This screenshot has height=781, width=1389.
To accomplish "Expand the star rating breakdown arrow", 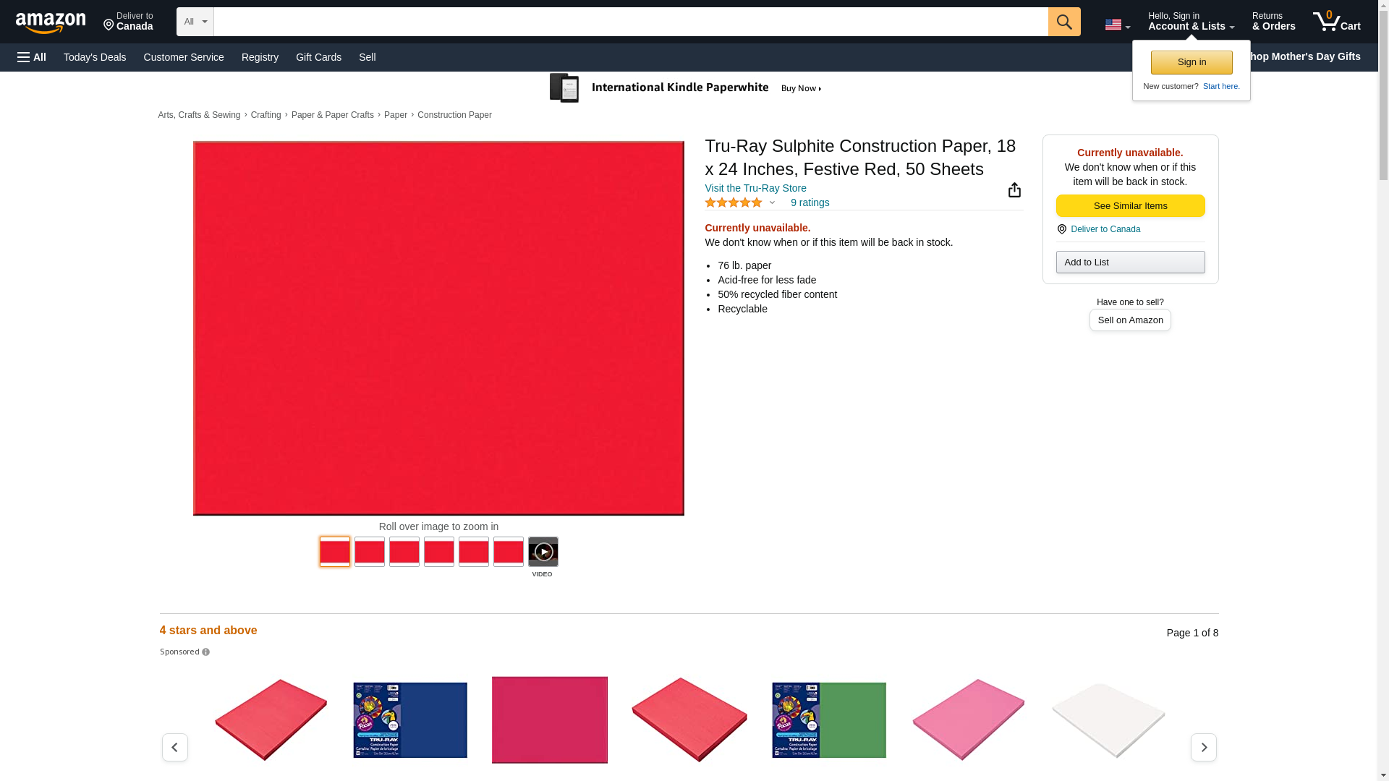I will coord(772,203).
